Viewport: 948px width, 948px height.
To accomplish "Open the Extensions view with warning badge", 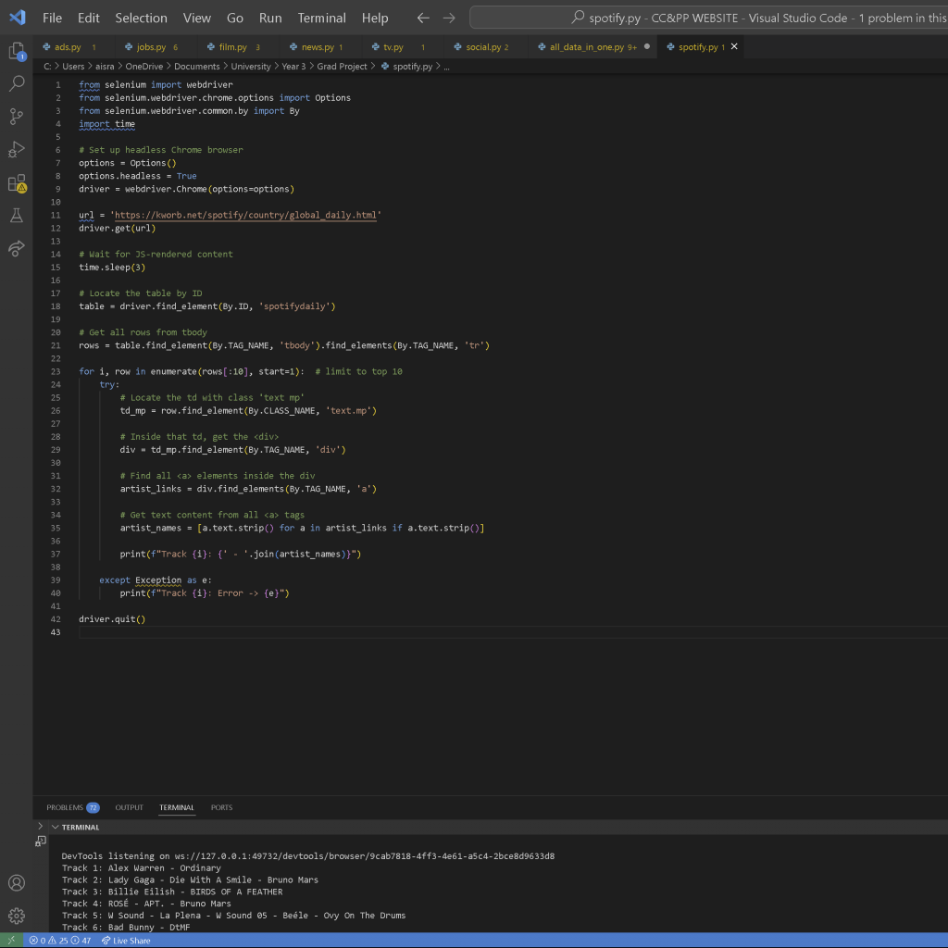I will click(17, 182).
